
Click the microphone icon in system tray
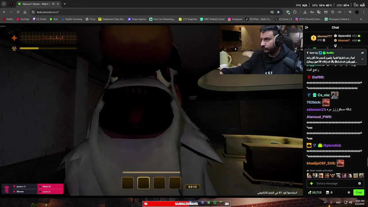331,202
